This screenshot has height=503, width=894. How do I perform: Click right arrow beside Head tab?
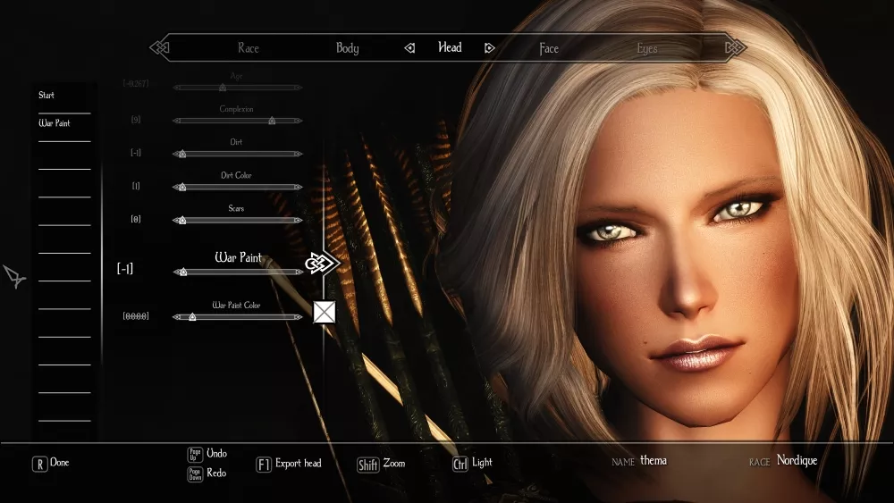click(489, 48)
